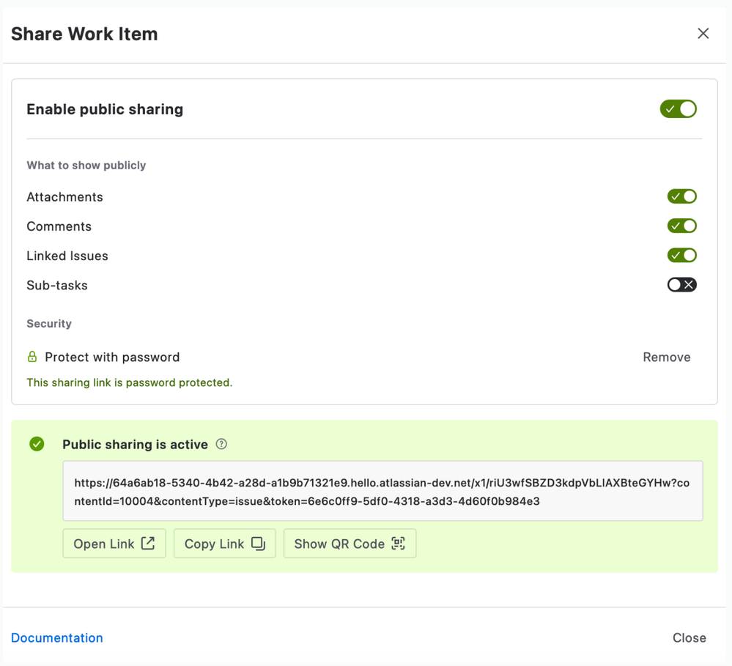Click the Share Work Item title
Image resolution: width=732 pixels, height=666 pixels.
click(x=84, y=34)
